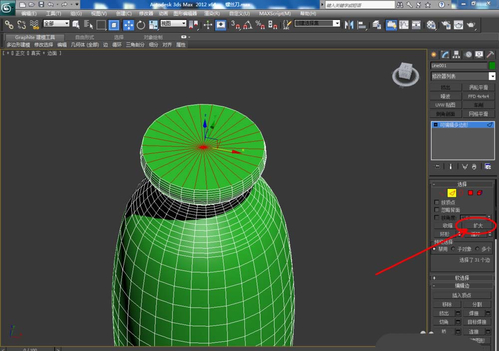Activate the Select and Scale tool
Viewport: 499px width, 351px height.
[x=153, y=24]
